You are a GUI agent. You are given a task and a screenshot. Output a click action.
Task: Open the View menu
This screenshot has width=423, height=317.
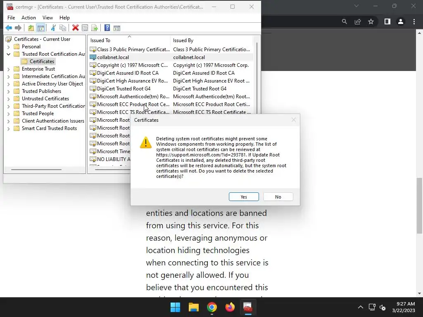[48, 17]
